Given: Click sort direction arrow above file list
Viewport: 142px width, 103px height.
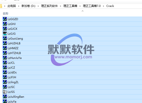Looking at the screenshot, I should tap(83, 11).
